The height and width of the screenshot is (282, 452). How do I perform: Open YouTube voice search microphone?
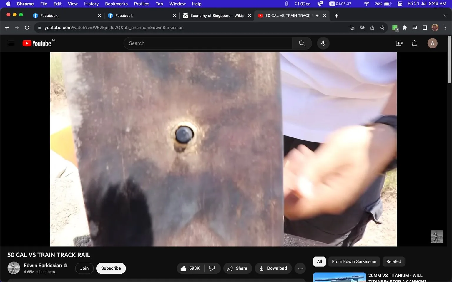click(x=323, y=43)
